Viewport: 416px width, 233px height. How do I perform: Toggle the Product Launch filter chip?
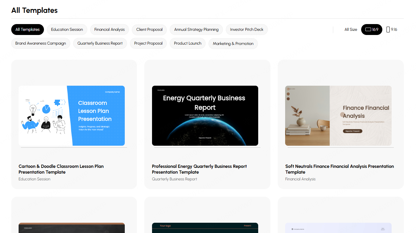tap(188, 43)
